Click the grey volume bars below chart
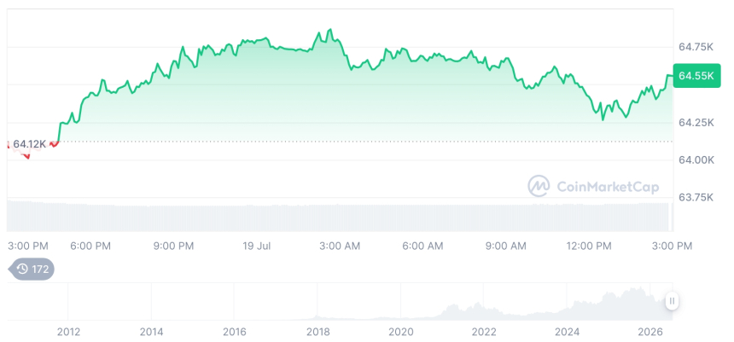The image size is (734, 342). [340, 217]
